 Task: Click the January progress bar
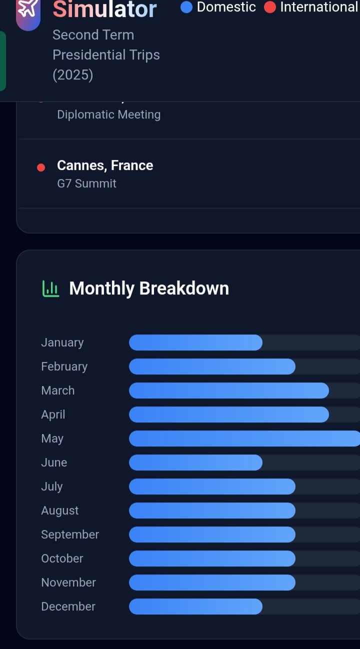[x=195, y=342]
